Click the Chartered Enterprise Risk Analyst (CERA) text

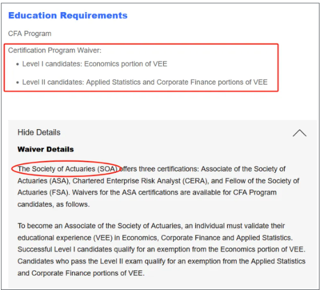(x=140, y=181)
